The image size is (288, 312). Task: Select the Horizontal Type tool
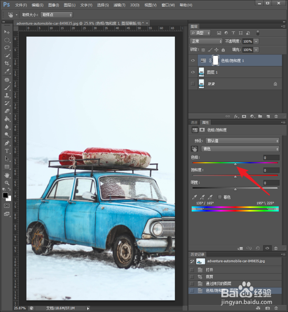point(7,151)
